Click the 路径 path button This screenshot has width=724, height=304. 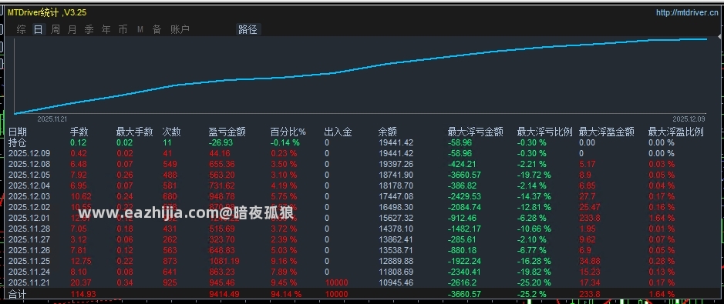point(248,30)
